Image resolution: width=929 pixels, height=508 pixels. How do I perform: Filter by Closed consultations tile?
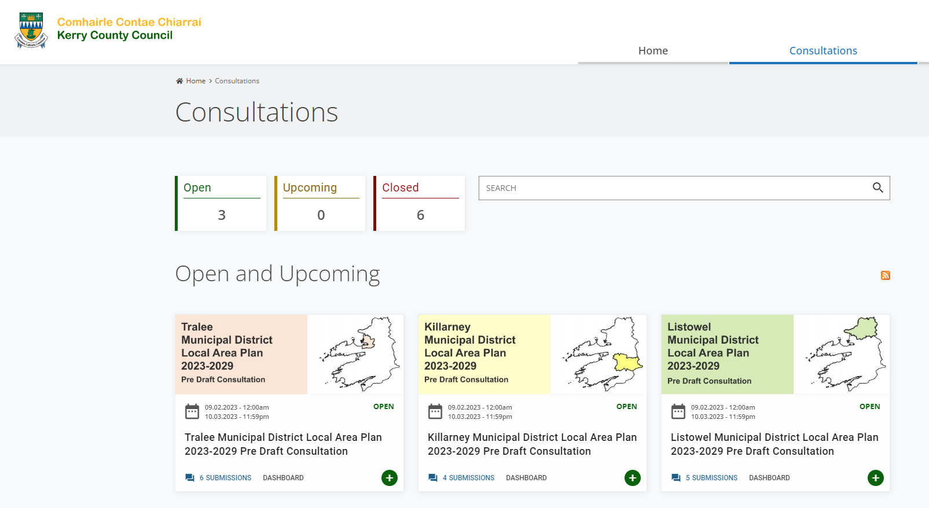[x=420, y=203]
